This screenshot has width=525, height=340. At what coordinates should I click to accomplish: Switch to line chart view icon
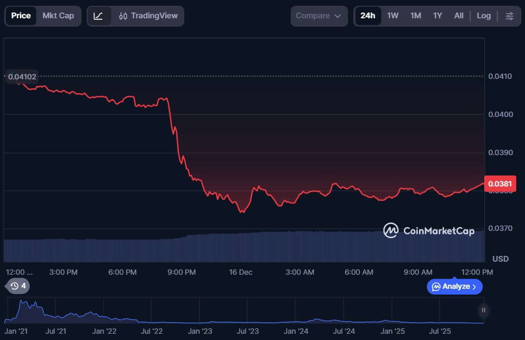[99, 16]
